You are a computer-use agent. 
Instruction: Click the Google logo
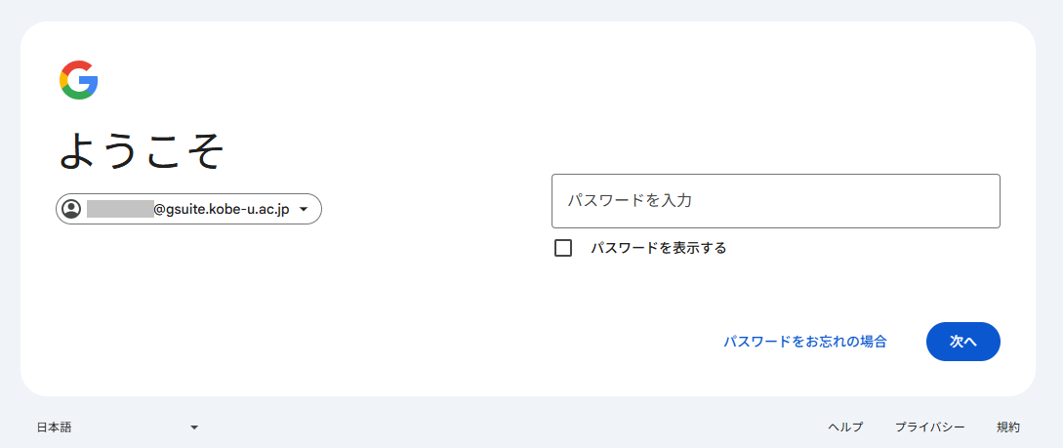(78, 80)
